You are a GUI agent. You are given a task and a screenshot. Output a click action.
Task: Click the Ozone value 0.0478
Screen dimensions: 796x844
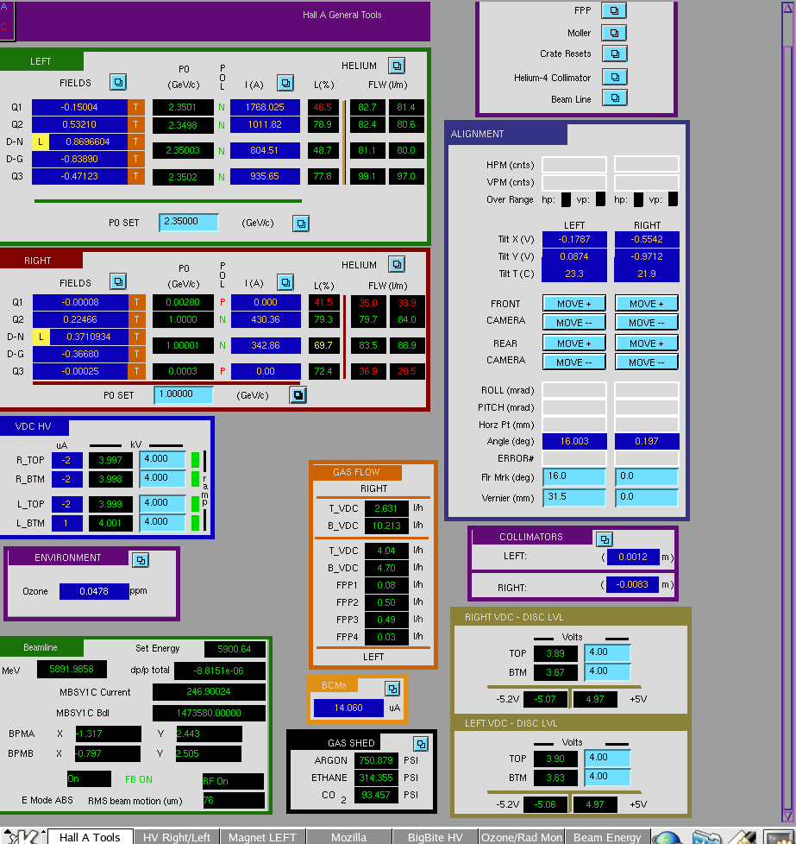pos(94,591)
